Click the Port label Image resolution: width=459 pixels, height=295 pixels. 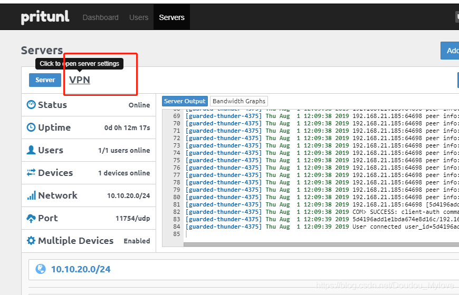coord(48,218)
